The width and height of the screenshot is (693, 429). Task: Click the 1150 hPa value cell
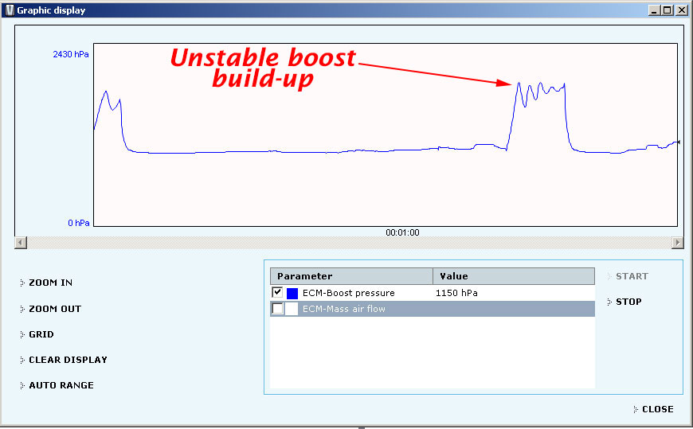pos(456,293)
